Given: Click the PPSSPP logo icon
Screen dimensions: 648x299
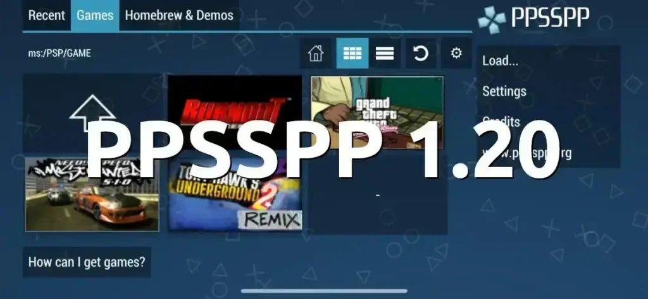Looking at the screenshot, I should coord(492,19).
